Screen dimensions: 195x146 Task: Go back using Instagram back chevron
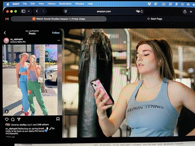[x=5, y=33]
